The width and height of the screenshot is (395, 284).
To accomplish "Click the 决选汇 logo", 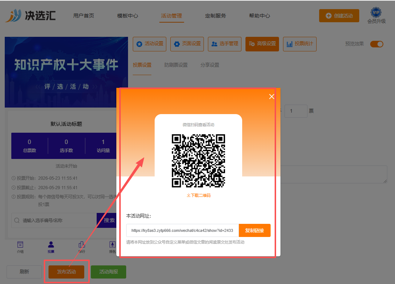I will pos(30,16).
